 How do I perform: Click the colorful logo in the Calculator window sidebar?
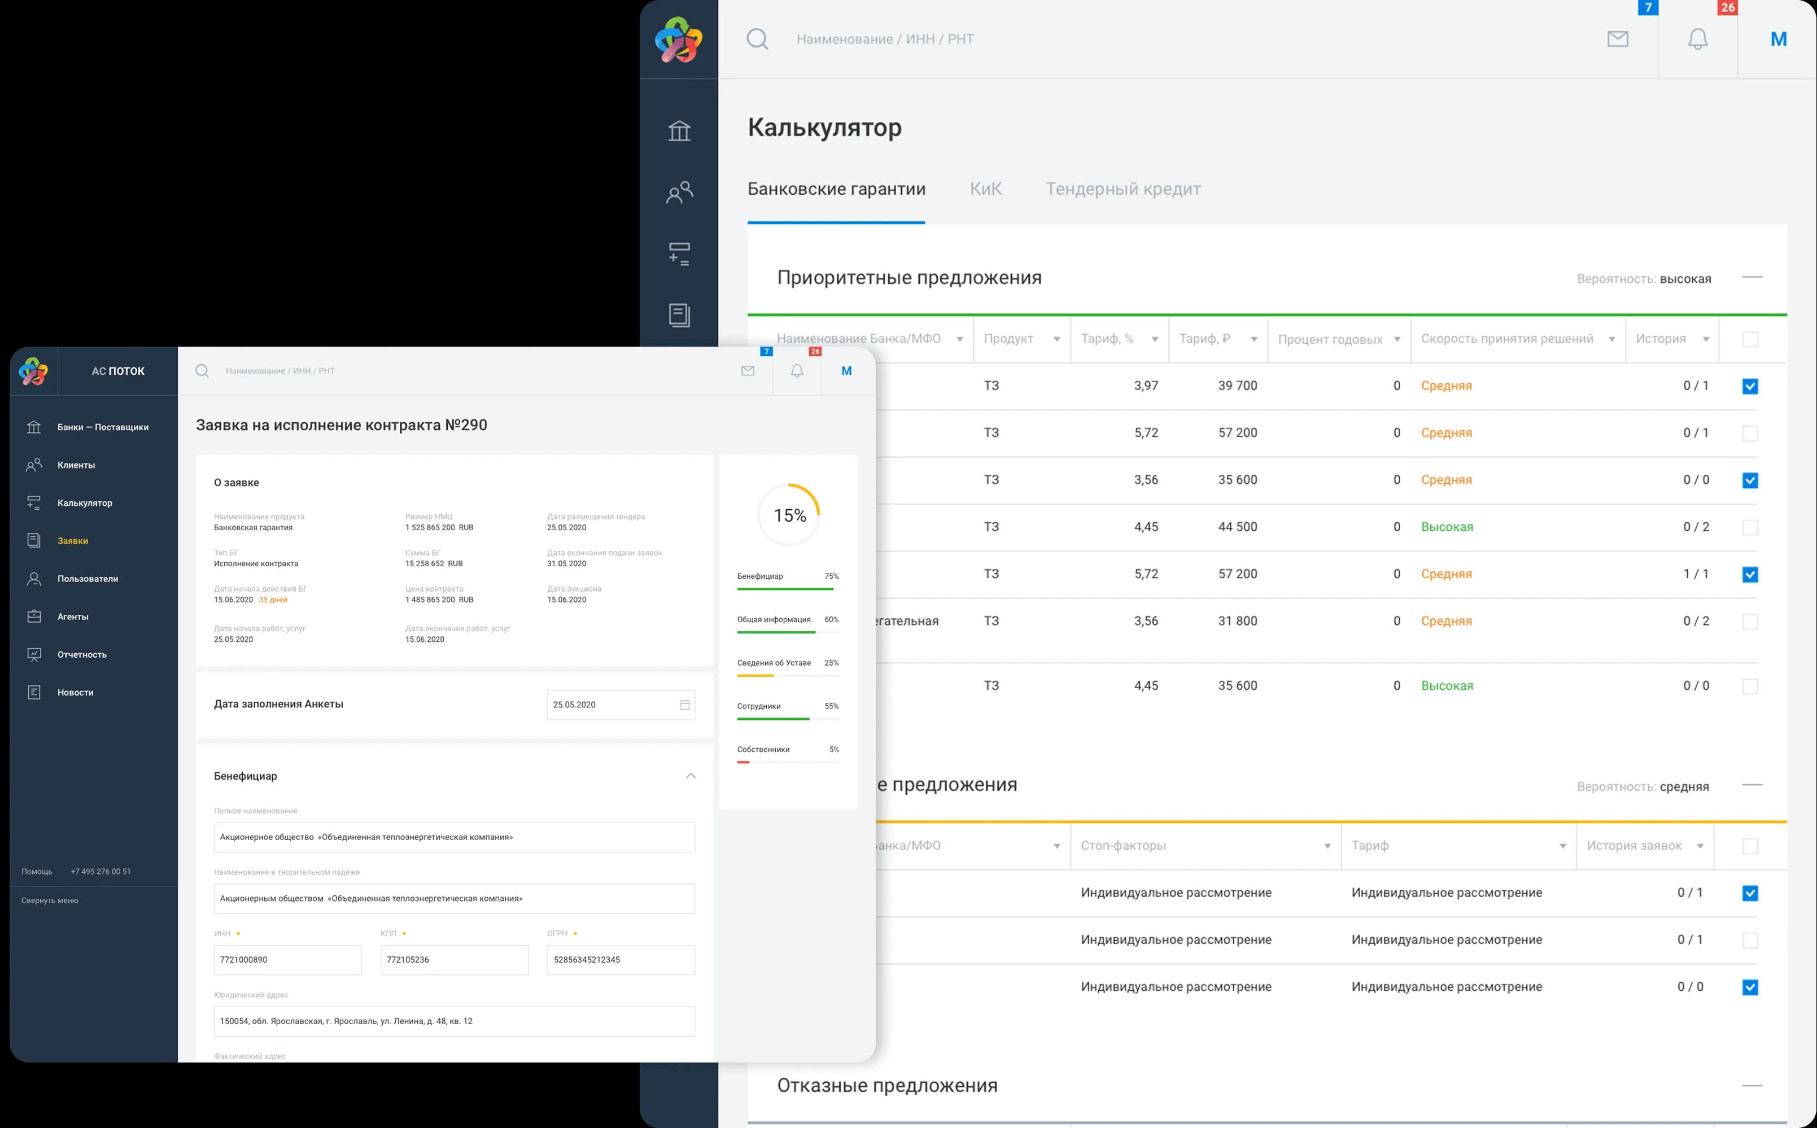coord(678,39)
